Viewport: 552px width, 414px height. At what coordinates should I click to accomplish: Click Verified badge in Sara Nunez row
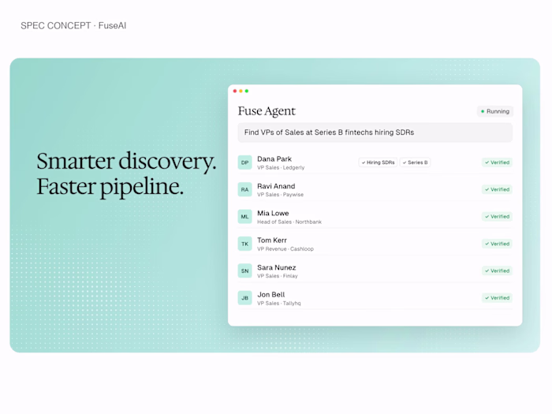(497, 270)
